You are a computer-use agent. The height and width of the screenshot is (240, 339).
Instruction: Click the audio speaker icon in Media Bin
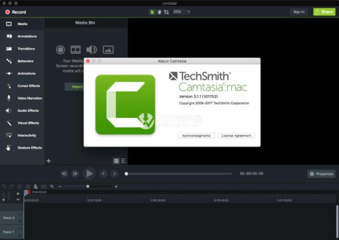91,50
